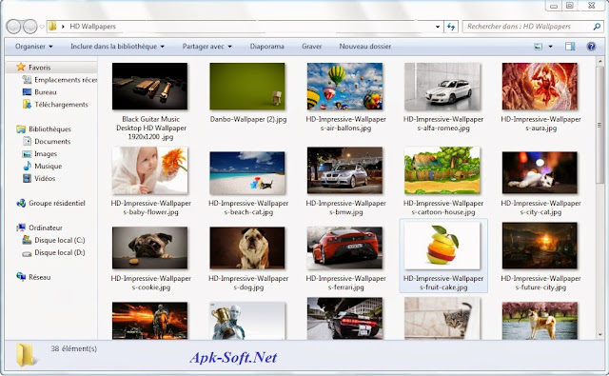The width and height of the screenshot is (609, 376).
Task: Select the alfa-romeo.jpg thumbnail
Action: pos(442,87)
